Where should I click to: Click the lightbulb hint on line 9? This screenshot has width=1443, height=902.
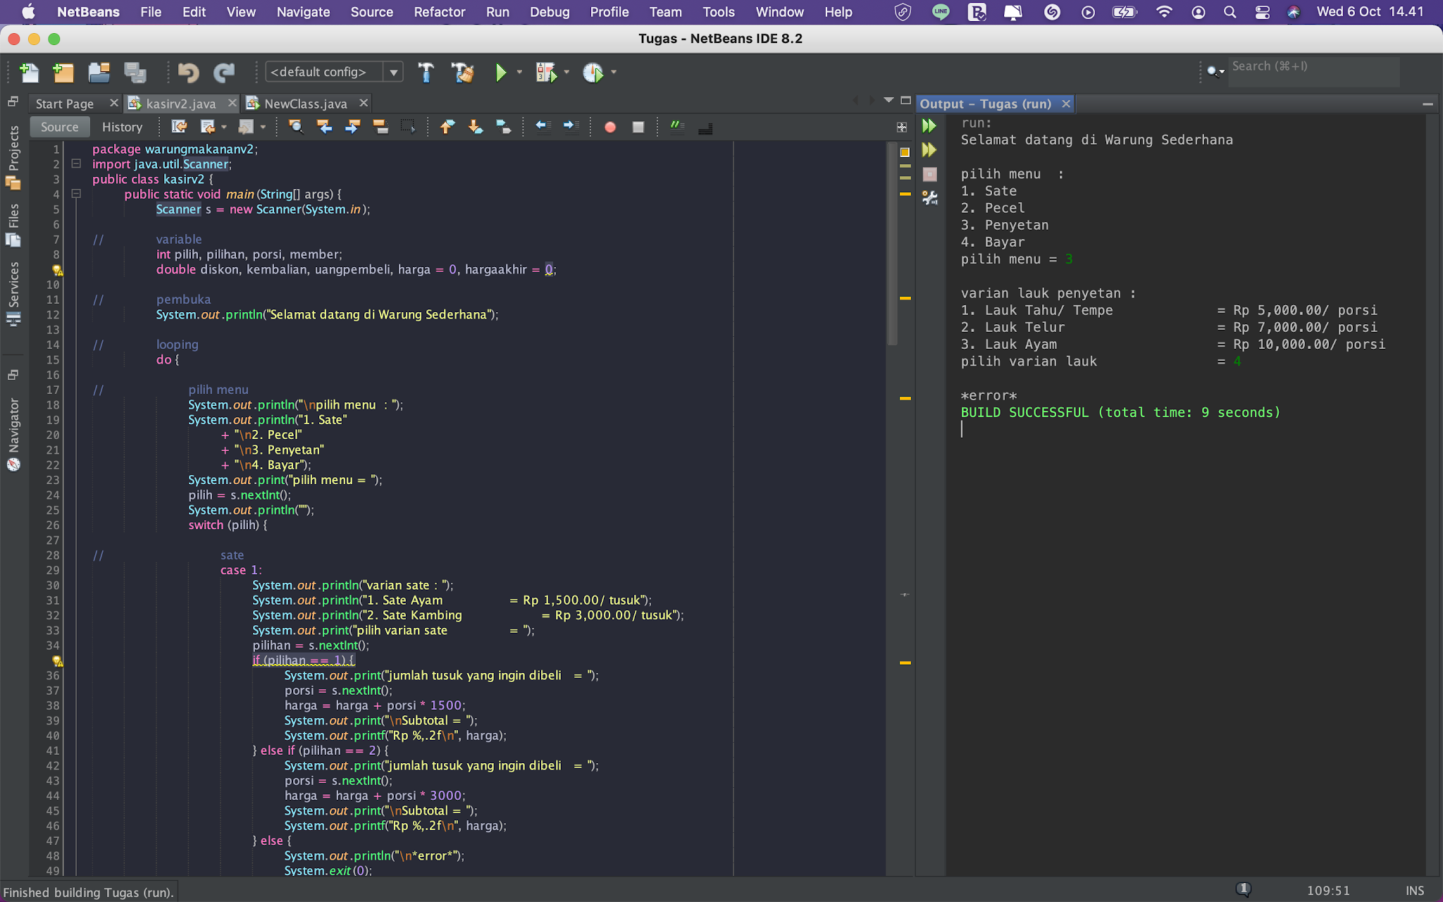coord(57,270)
